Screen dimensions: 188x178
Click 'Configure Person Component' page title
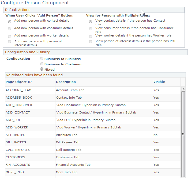(35, 3)
